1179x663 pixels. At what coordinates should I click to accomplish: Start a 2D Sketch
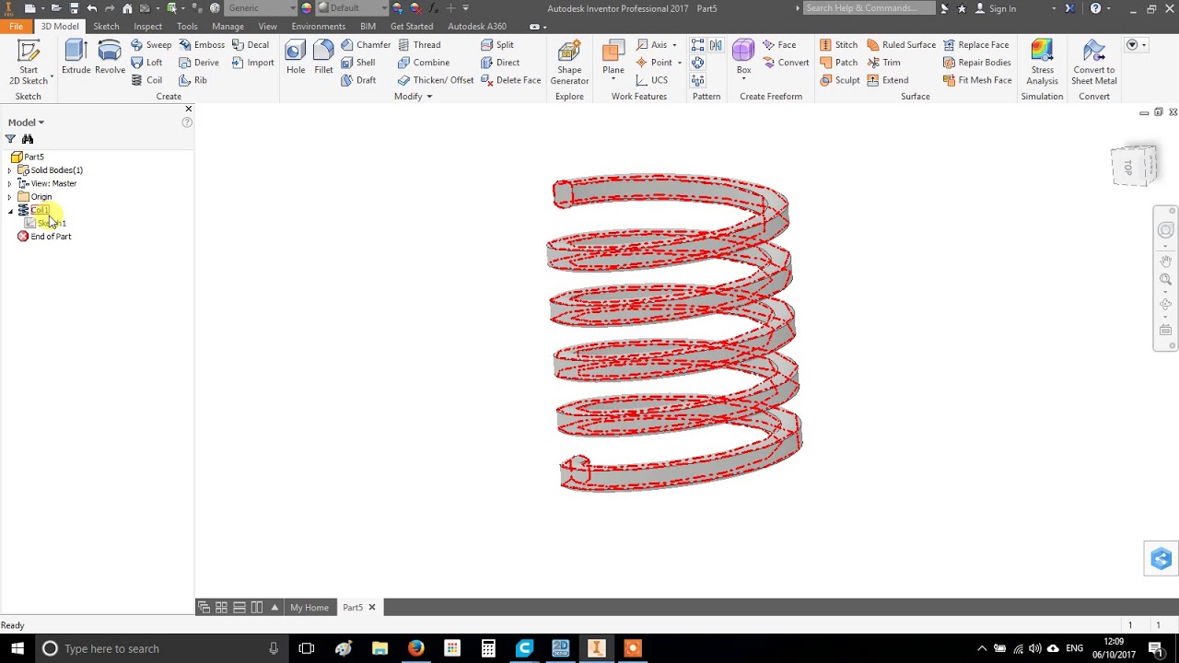tap(29, 63)
